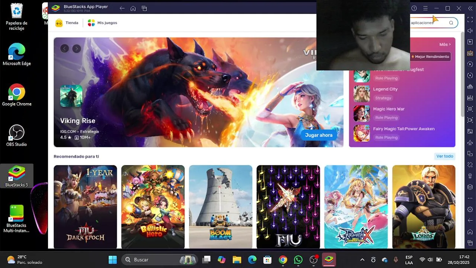Start screen recording from side toolbar
This screenshot has height=268, width=476.
[x=470, y=120]
